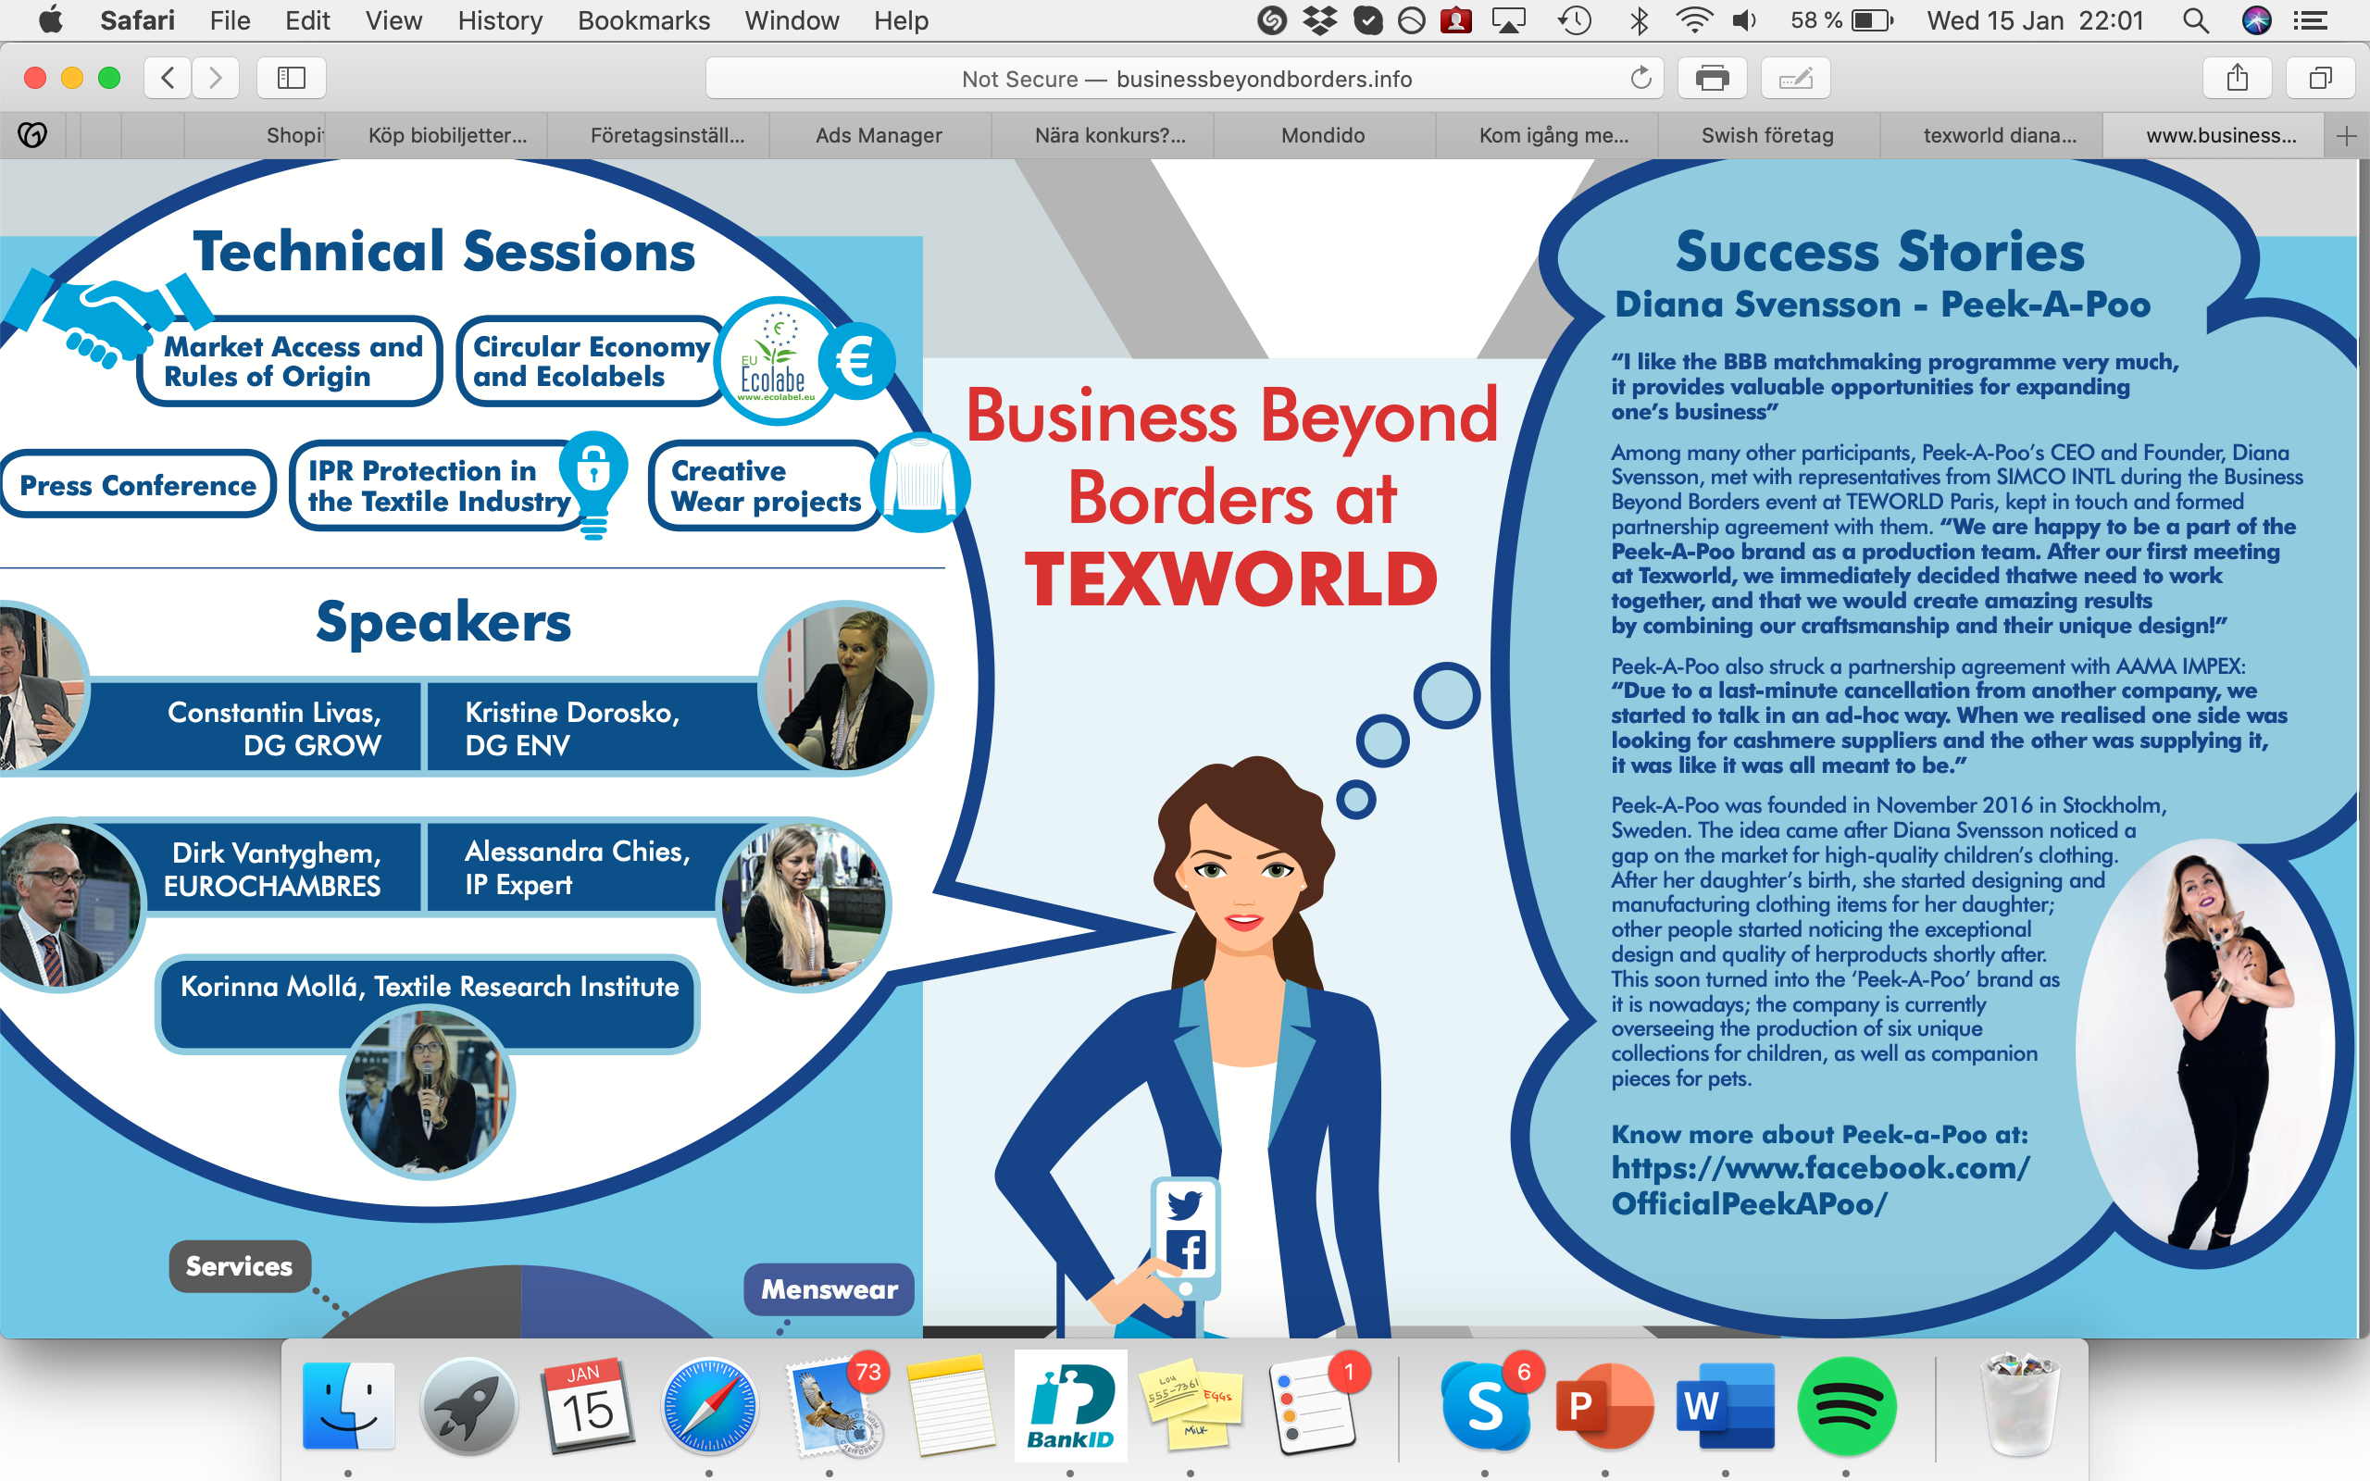Open the Trash in the Dock
2370x1481 pixels.
(2020, 1407)
